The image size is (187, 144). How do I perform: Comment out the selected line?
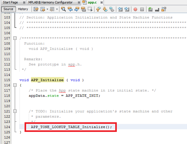151,9
